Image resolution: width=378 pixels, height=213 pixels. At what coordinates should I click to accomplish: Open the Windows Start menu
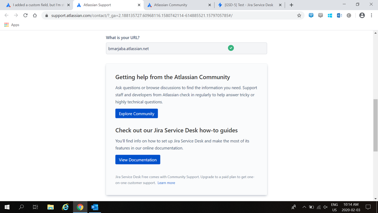pos(7,207)
